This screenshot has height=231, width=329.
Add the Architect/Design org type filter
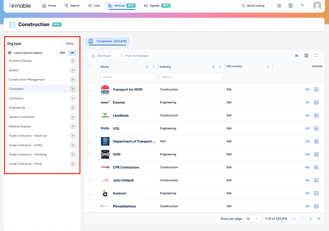pos(73,61)
